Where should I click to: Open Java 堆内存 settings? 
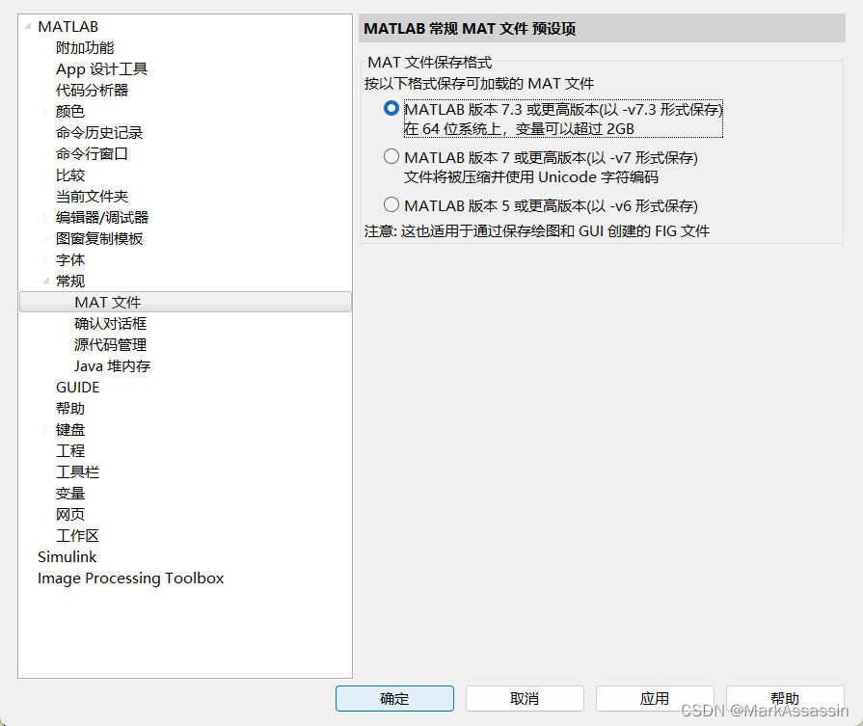tap(113, 365)
